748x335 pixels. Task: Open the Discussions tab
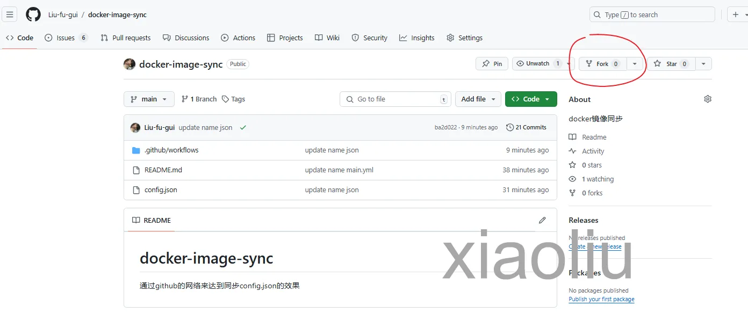pos(186,38)
